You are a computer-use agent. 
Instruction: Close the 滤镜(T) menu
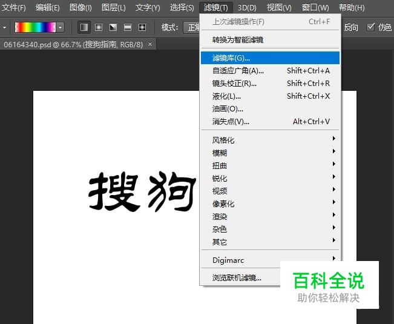point(216,7)
